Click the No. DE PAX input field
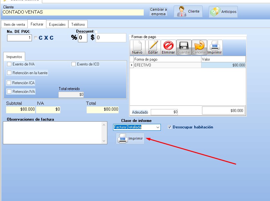This screenshot has width=270, height=201. pyautogui.click(x=20, y=38)
